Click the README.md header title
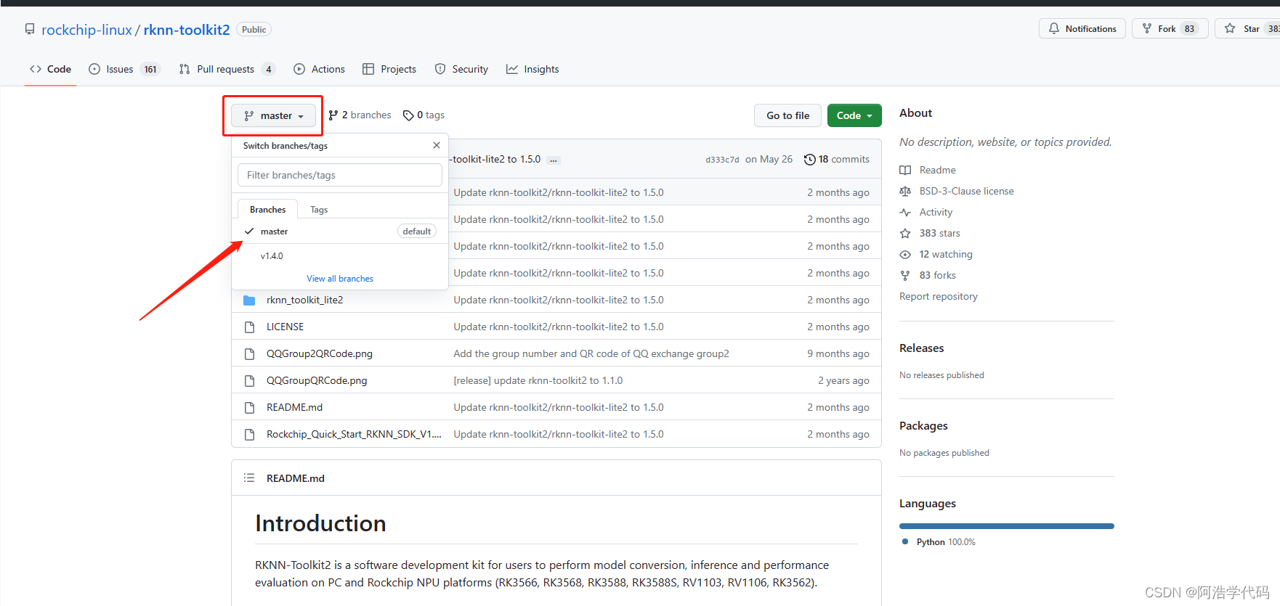This screenshot has height=606, width=1280. tap(296, 478)
